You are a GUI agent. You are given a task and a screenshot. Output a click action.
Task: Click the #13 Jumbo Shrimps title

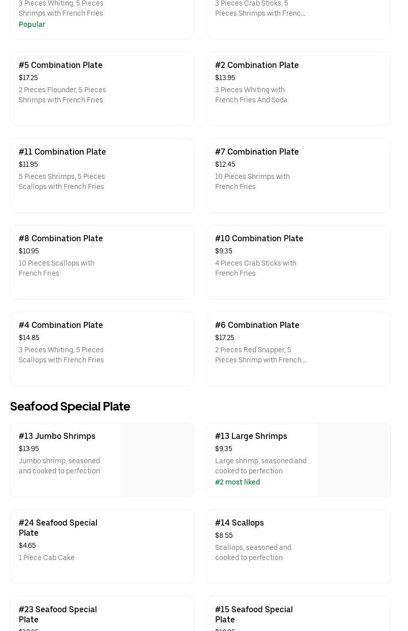click(57, 436)
